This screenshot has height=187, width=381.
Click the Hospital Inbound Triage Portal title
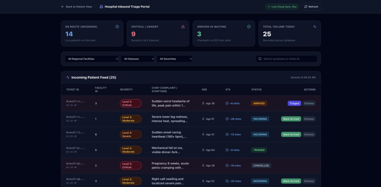click(x=127, y=7)
